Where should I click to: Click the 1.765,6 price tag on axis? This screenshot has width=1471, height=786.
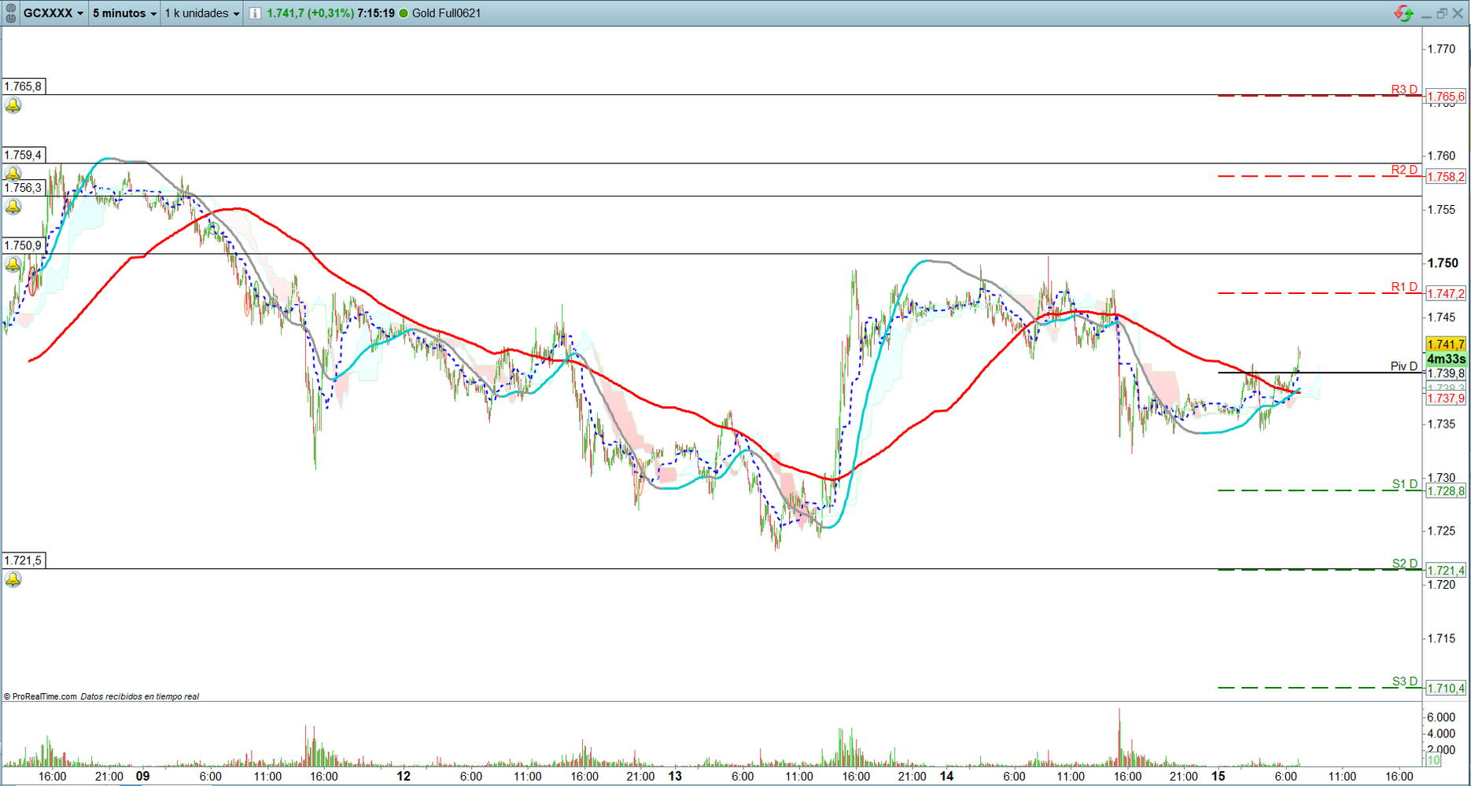tap(1446, 97)
